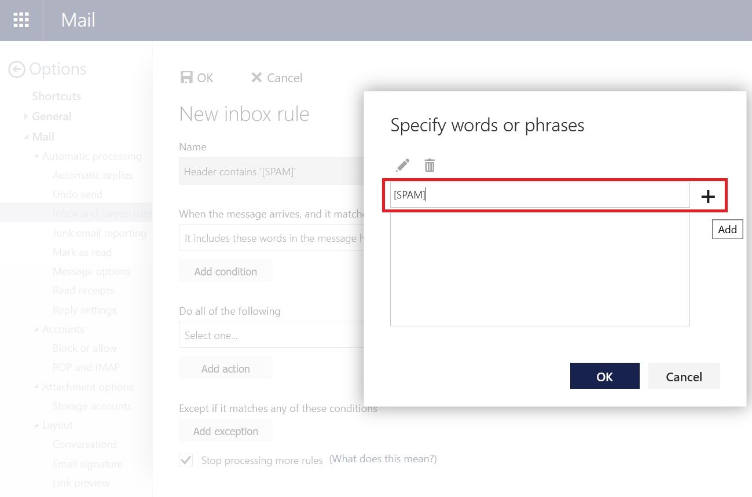Click the back arrow beside Options
The height and width of the screenshot is (497, 752).
[16, 69]
